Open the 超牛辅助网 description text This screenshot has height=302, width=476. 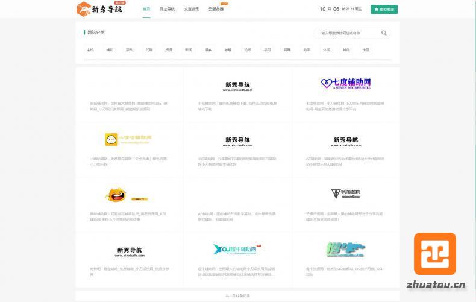237,272
